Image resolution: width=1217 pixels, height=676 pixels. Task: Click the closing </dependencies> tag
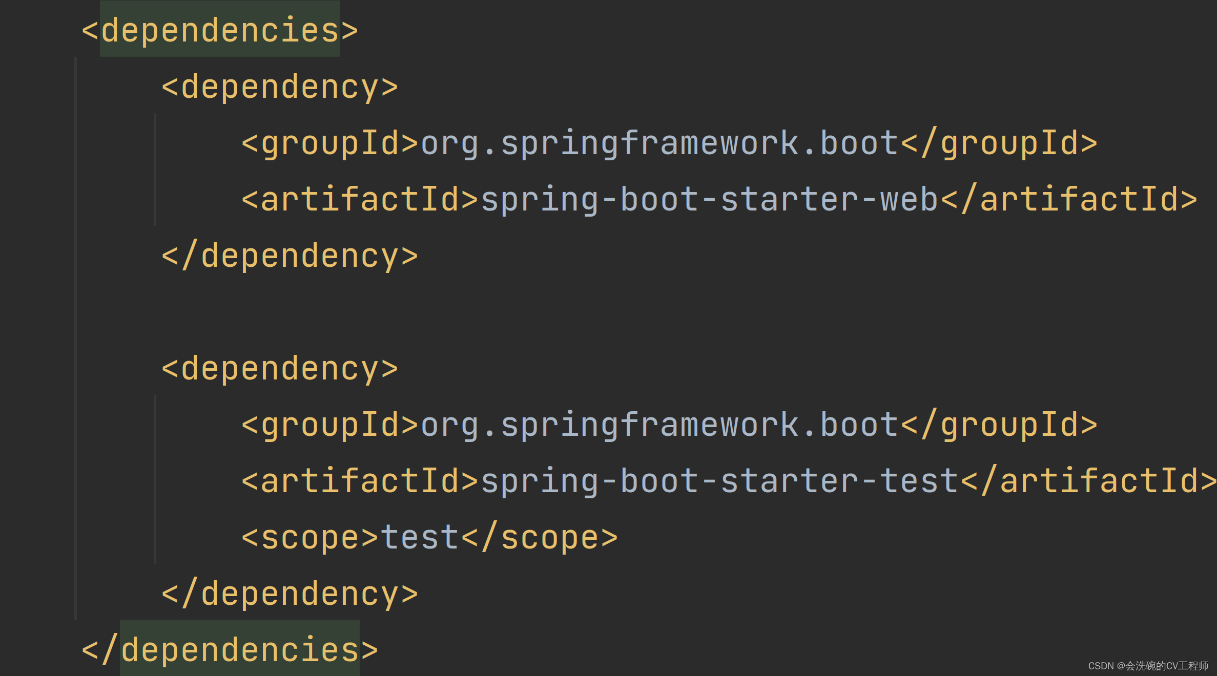[x=230, y=650]
